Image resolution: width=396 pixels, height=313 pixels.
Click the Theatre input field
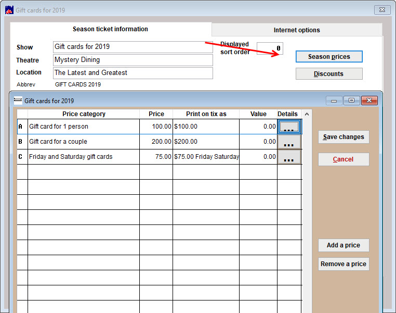click(x=133, y=60)
